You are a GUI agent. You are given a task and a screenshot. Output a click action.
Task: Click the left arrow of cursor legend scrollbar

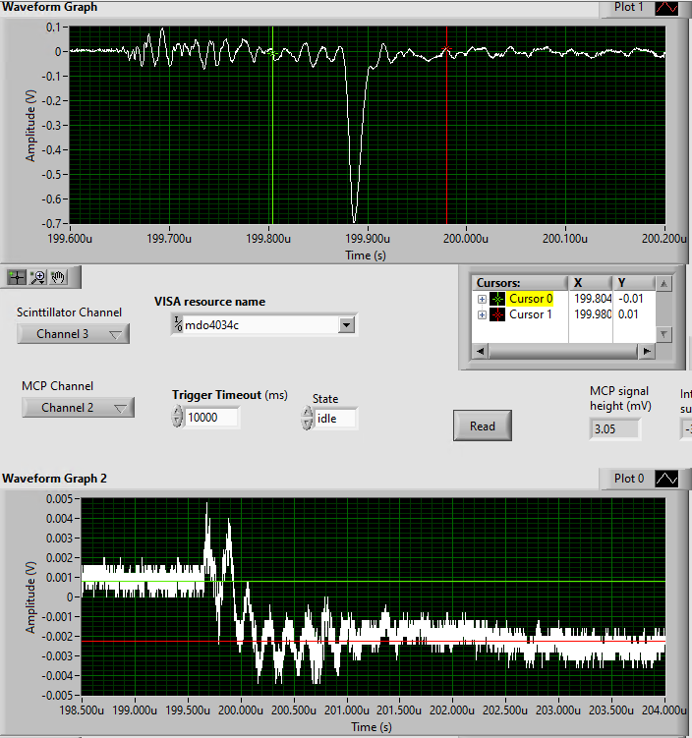pyautogui.click(x=480, y=351)
